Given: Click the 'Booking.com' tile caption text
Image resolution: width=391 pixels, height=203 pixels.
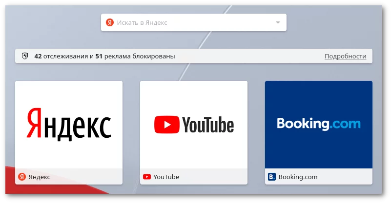Looking at the screenshot, I should 298,177.
